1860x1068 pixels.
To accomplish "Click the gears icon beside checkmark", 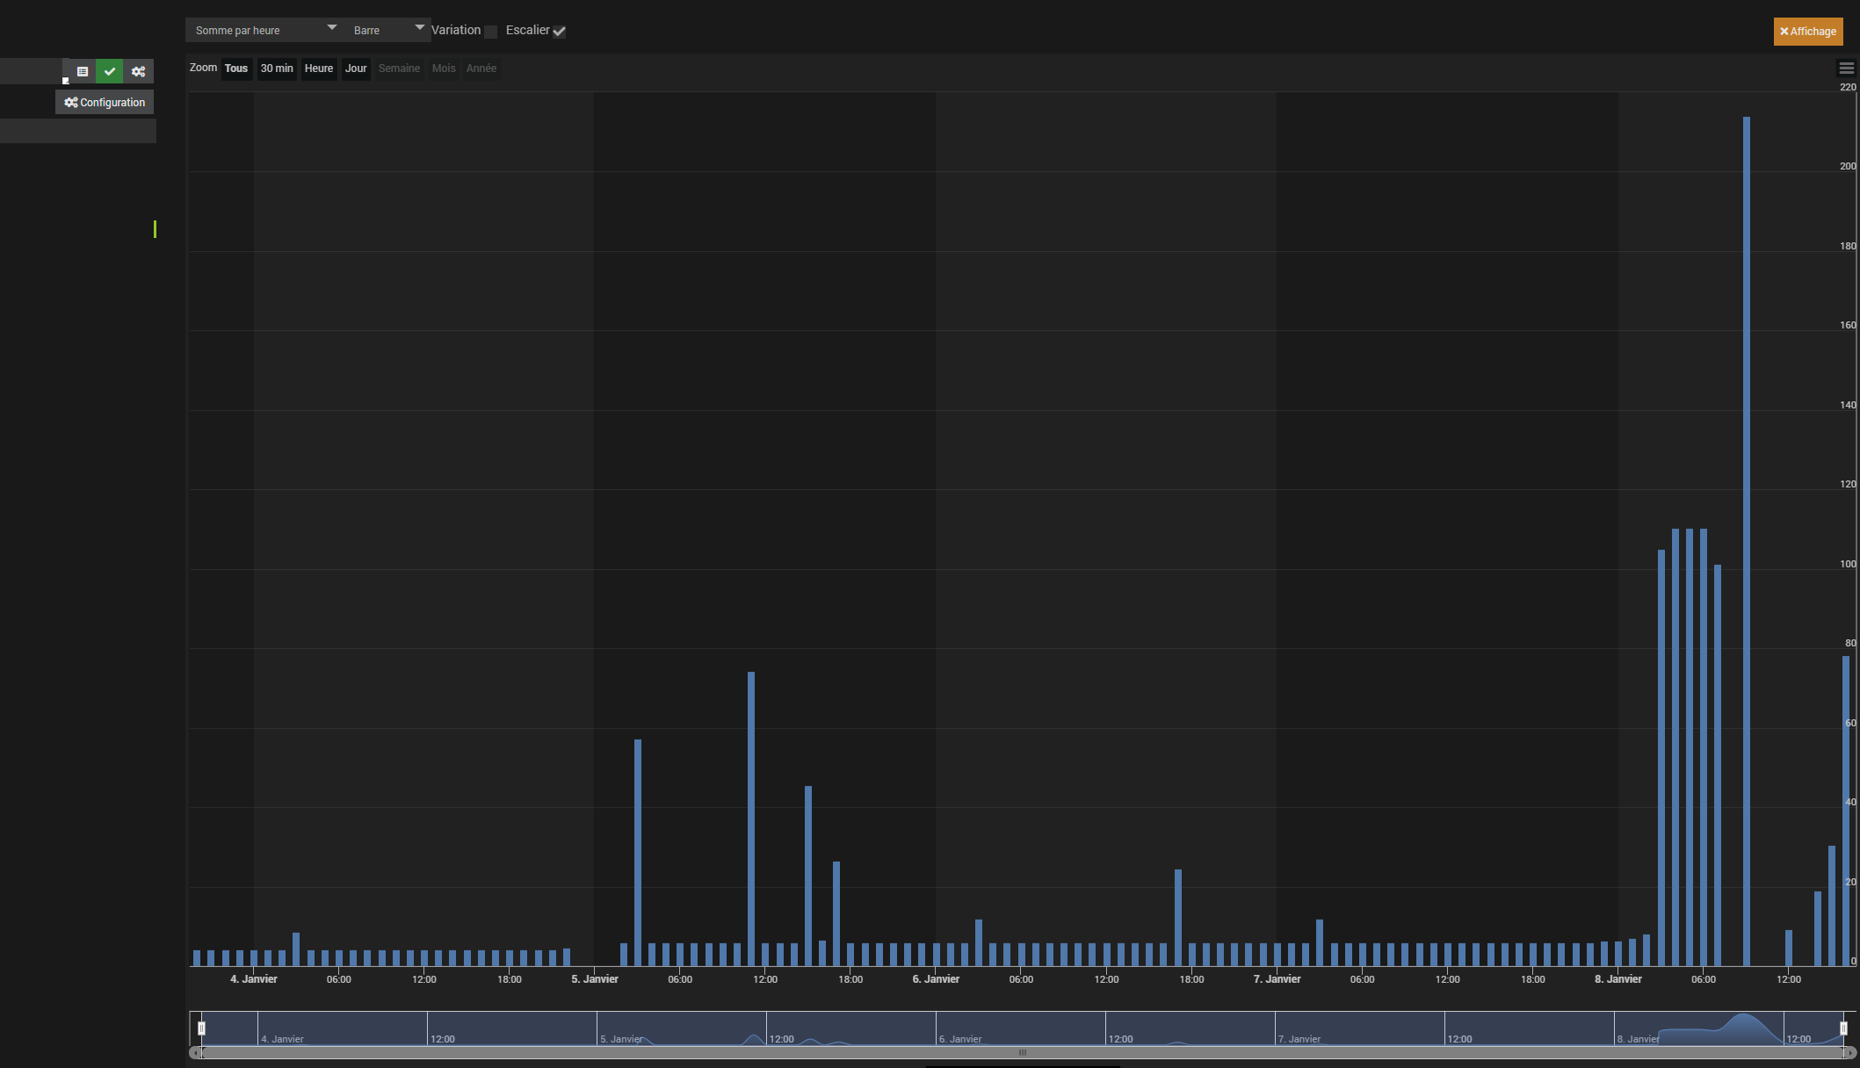I will pyautogui.click(x=138, y=72).
